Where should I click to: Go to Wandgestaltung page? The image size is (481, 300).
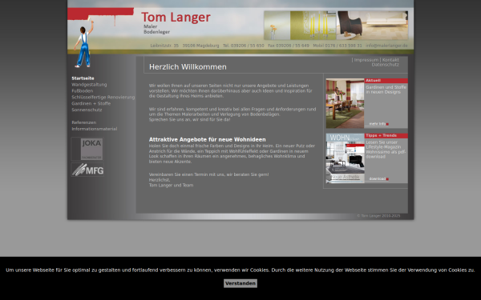89,85
